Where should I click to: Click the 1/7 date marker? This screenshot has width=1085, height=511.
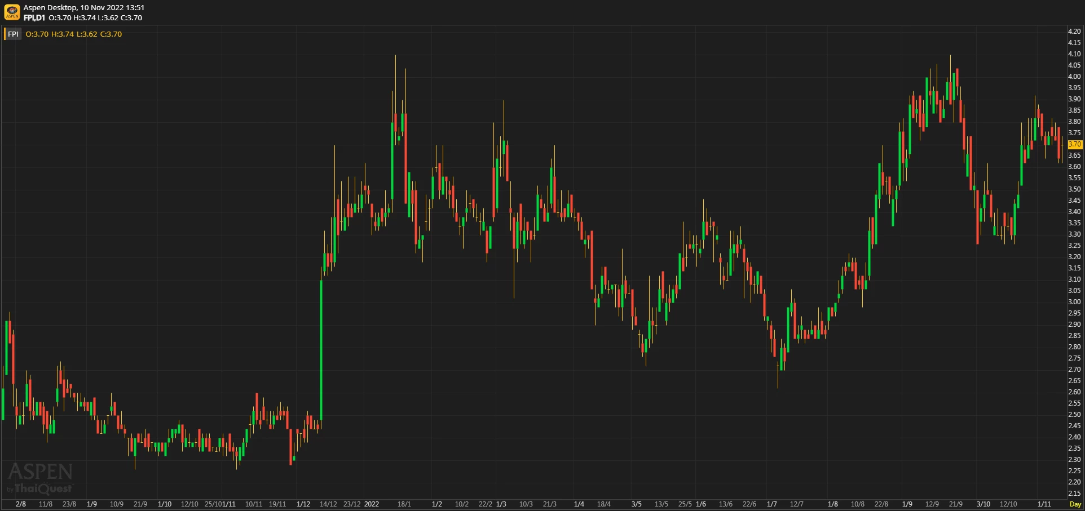point(772,504)
